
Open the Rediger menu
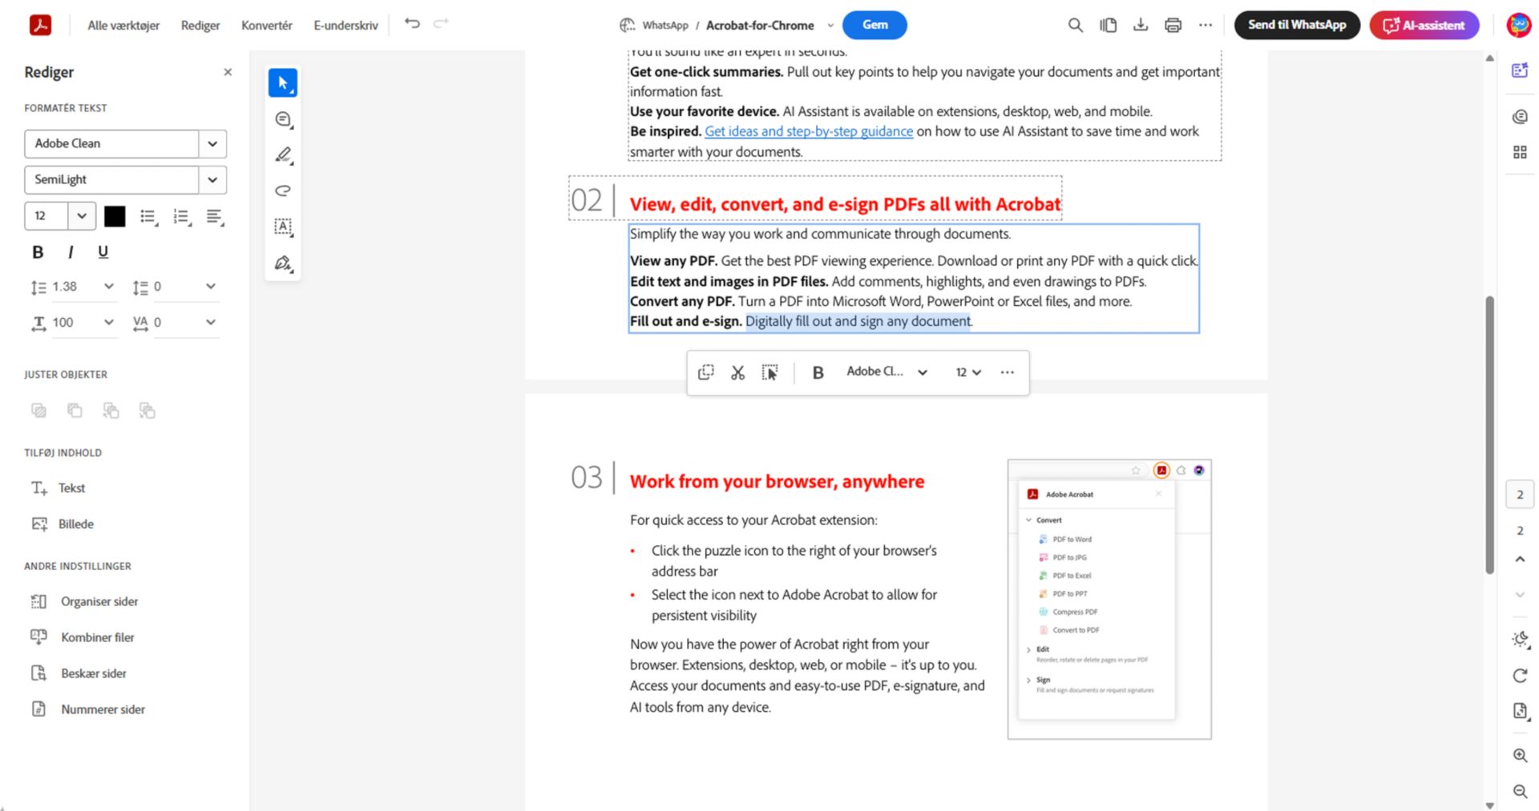pos(200,26)
